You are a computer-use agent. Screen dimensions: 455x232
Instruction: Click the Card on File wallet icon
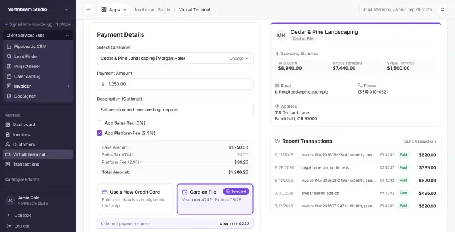(x=185, y=192)
